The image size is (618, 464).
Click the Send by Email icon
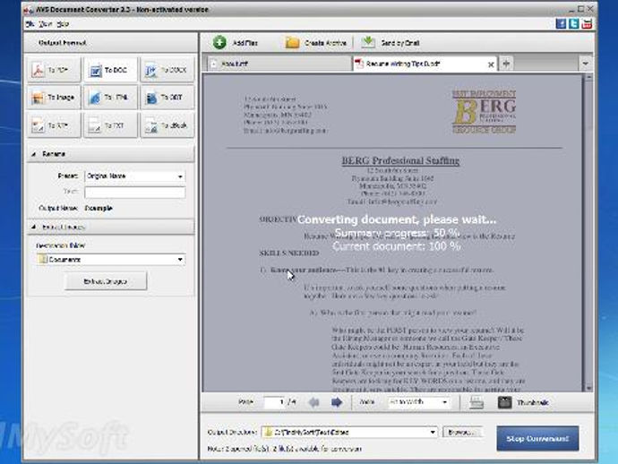click(x=368, y=42)
